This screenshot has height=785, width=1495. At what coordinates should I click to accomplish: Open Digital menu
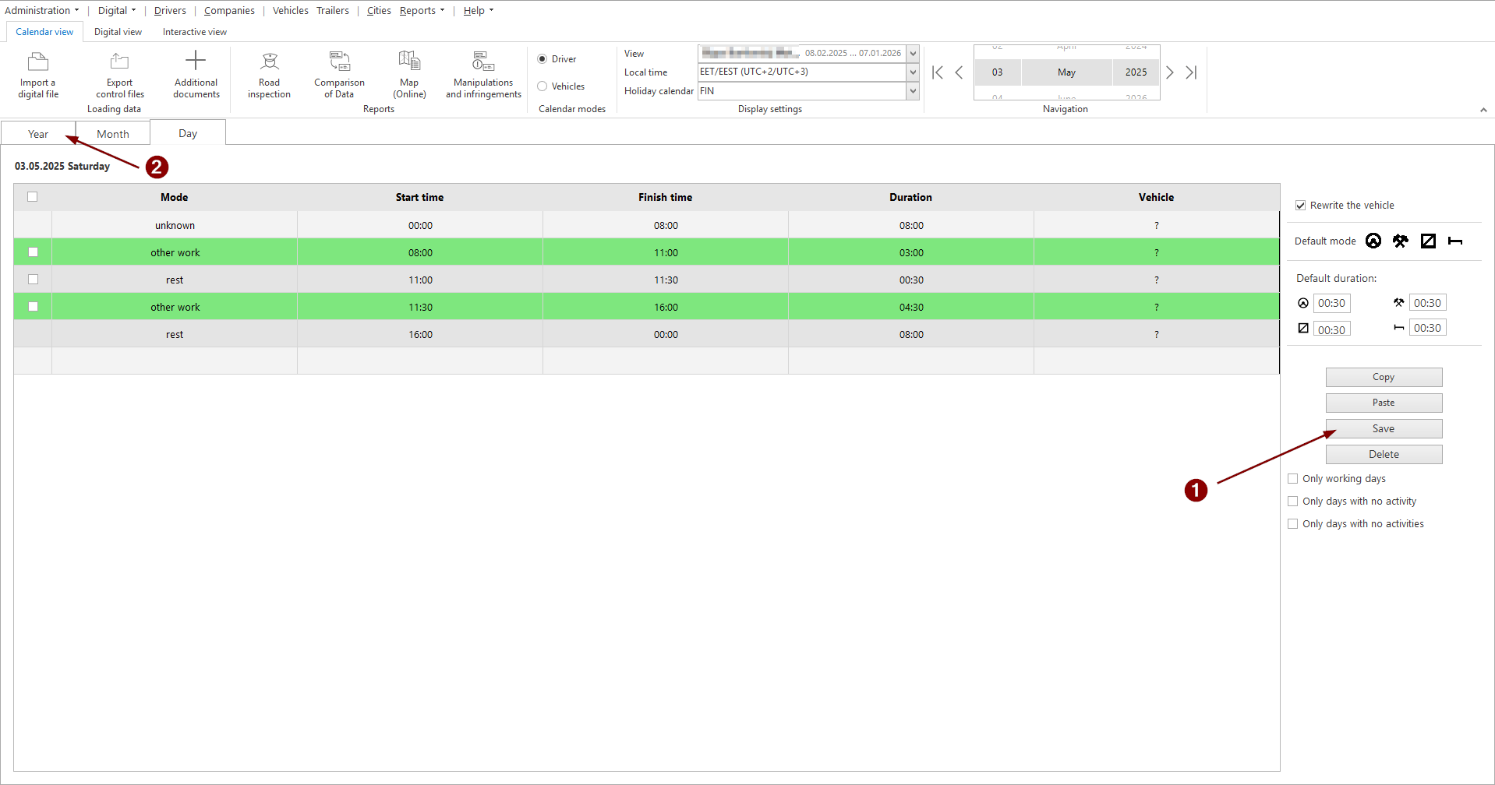(x=116, y=10)
